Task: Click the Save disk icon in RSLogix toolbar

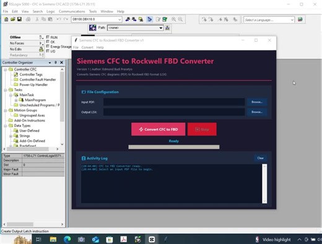Action: (x=19, y=19)
